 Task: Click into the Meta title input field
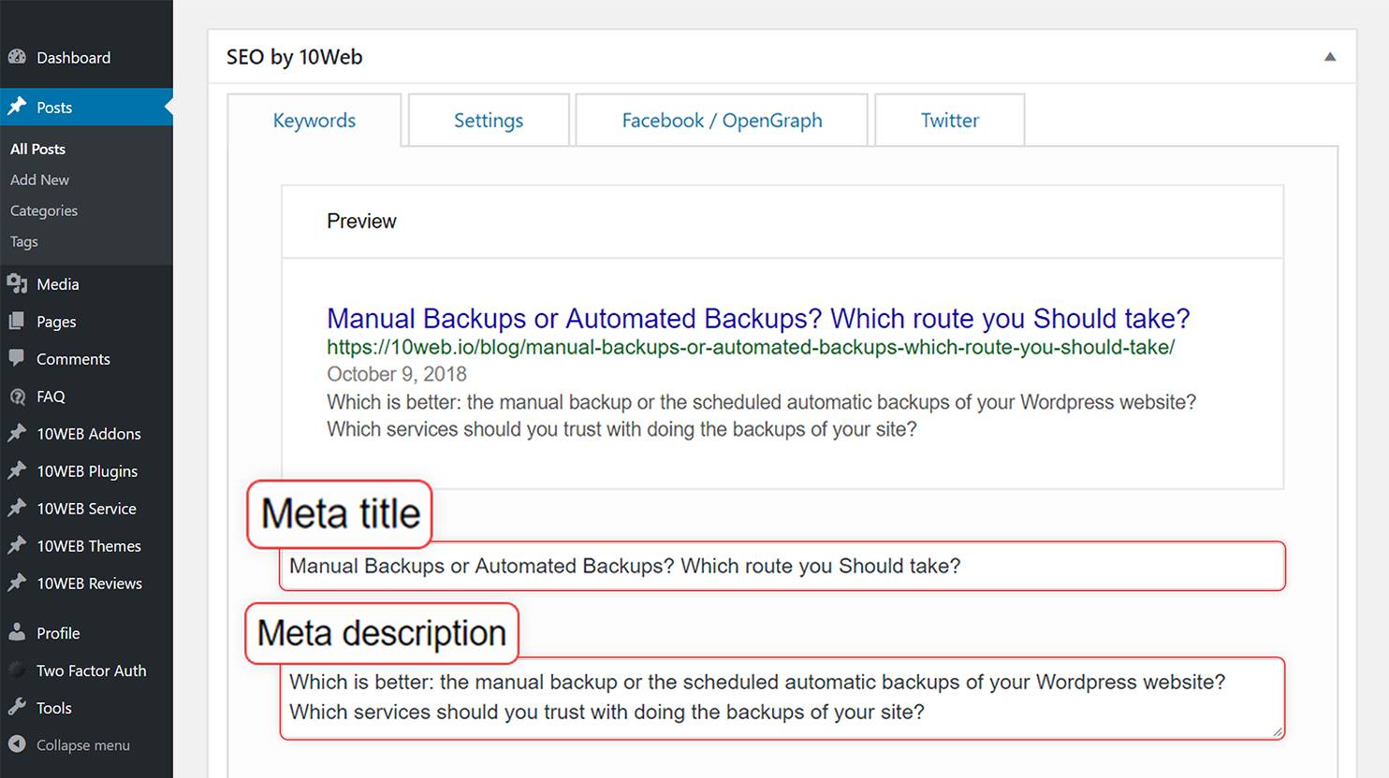coord(782,566)
